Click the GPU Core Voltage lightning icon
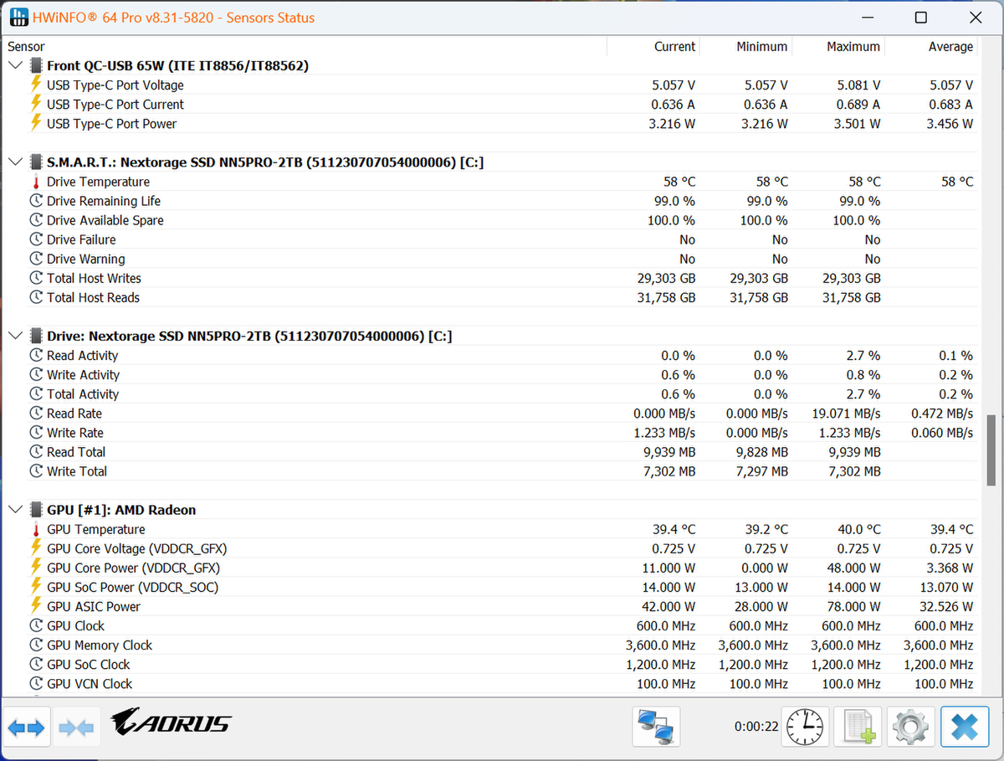 36,548
